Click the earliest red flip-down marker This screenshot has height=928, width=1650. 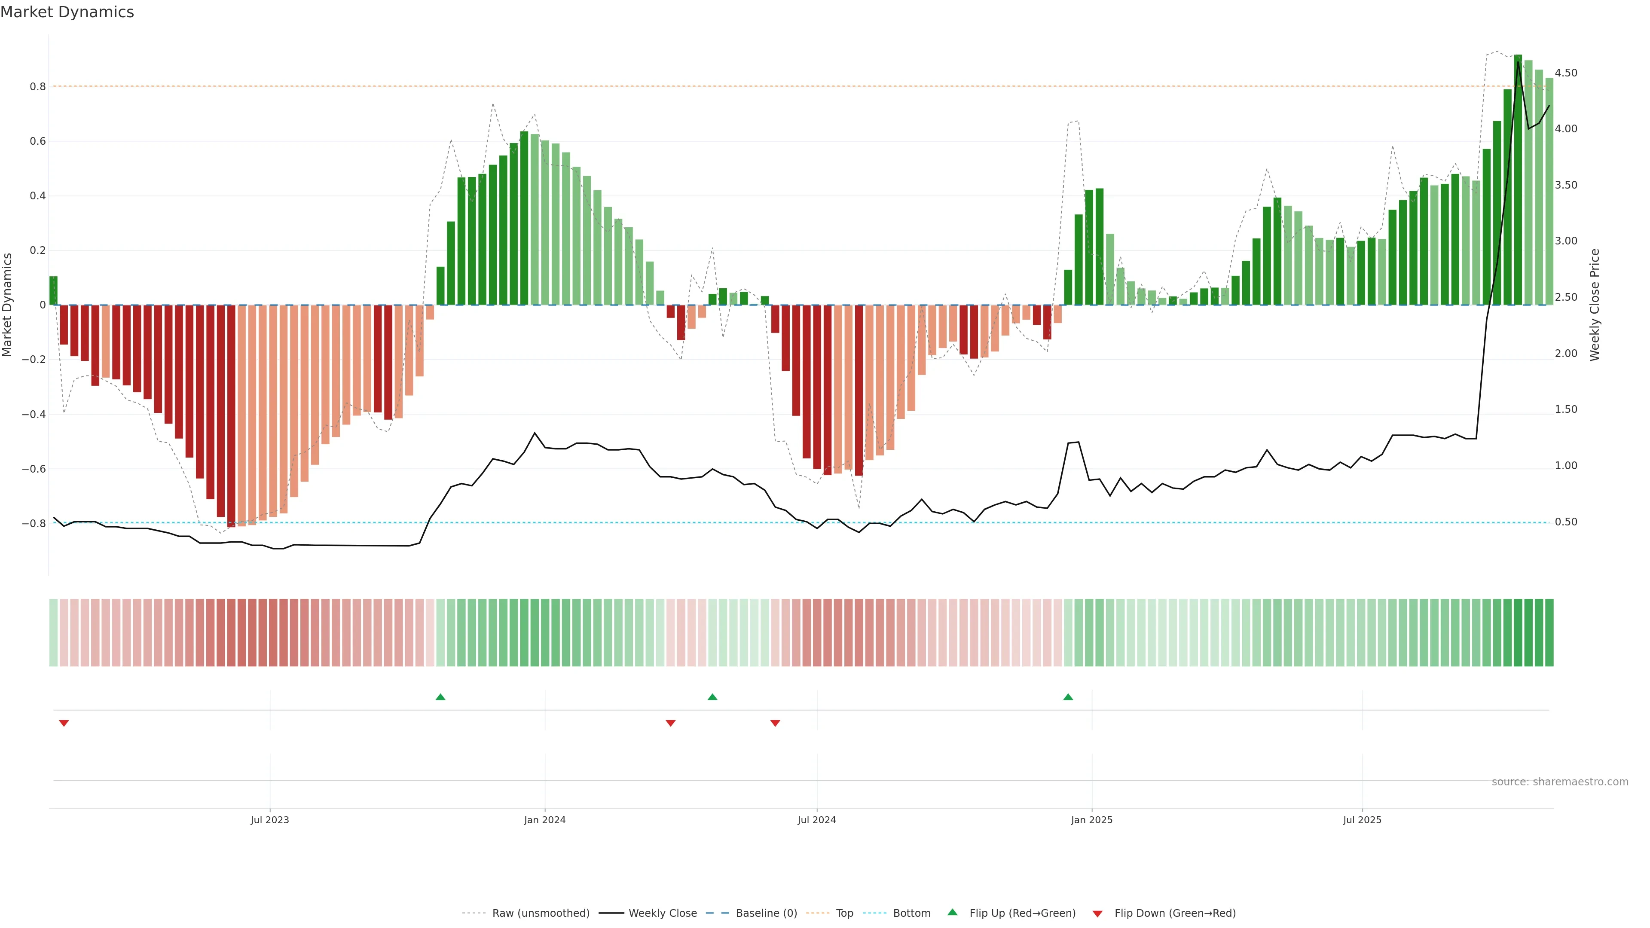click(64, 723)
